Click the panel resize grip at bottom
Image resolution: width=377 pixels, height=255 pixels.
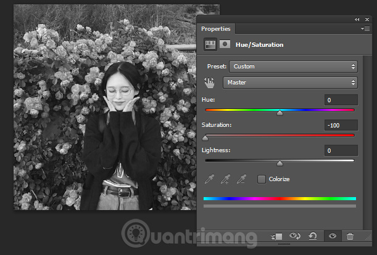[x=284, y=244]
